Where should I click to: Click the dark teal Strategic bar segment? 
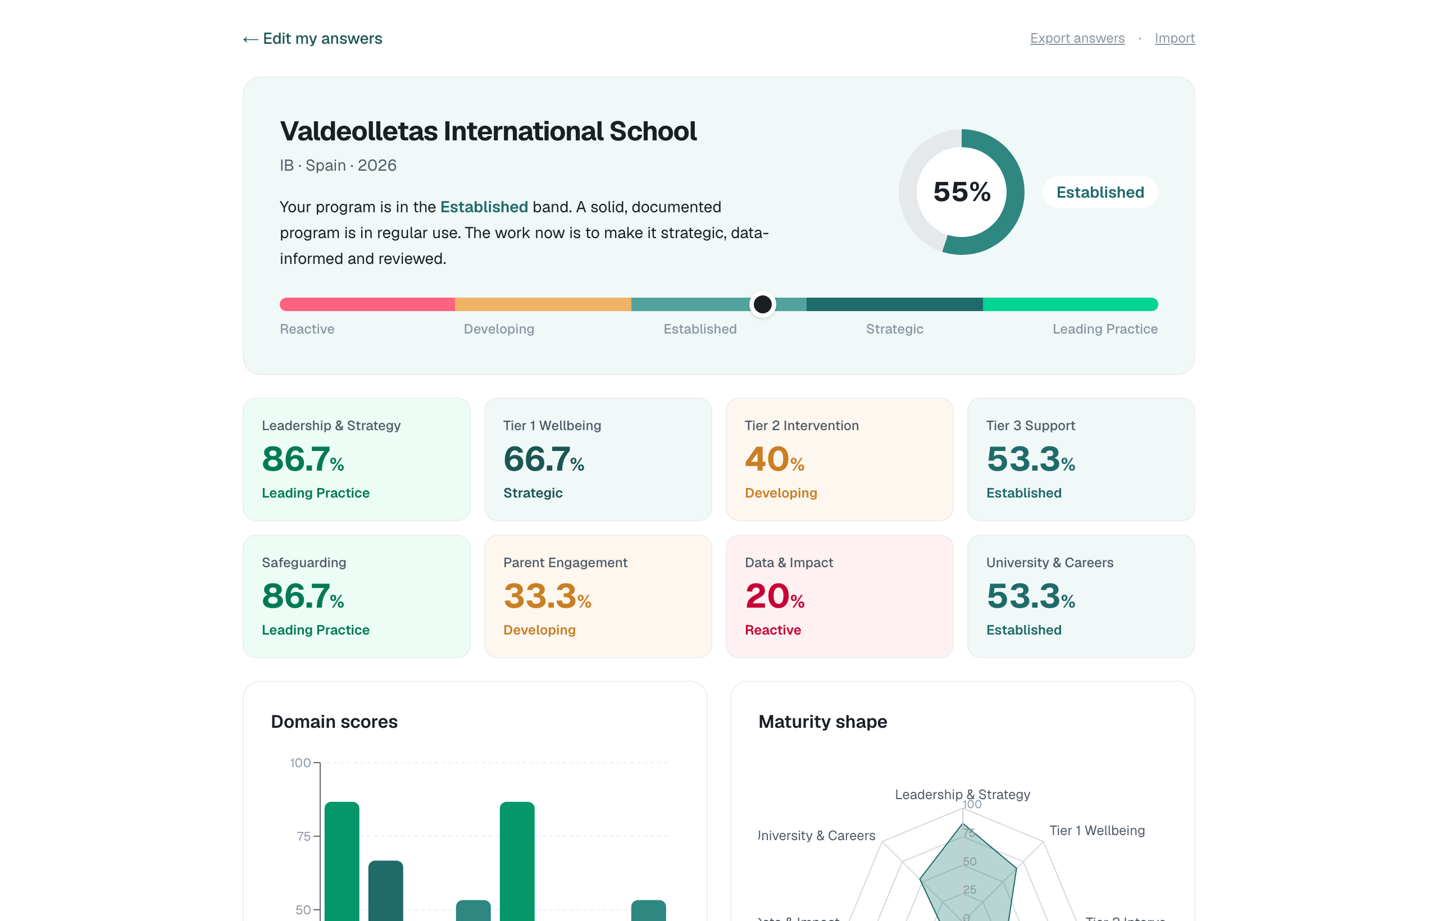pos(894,304)
